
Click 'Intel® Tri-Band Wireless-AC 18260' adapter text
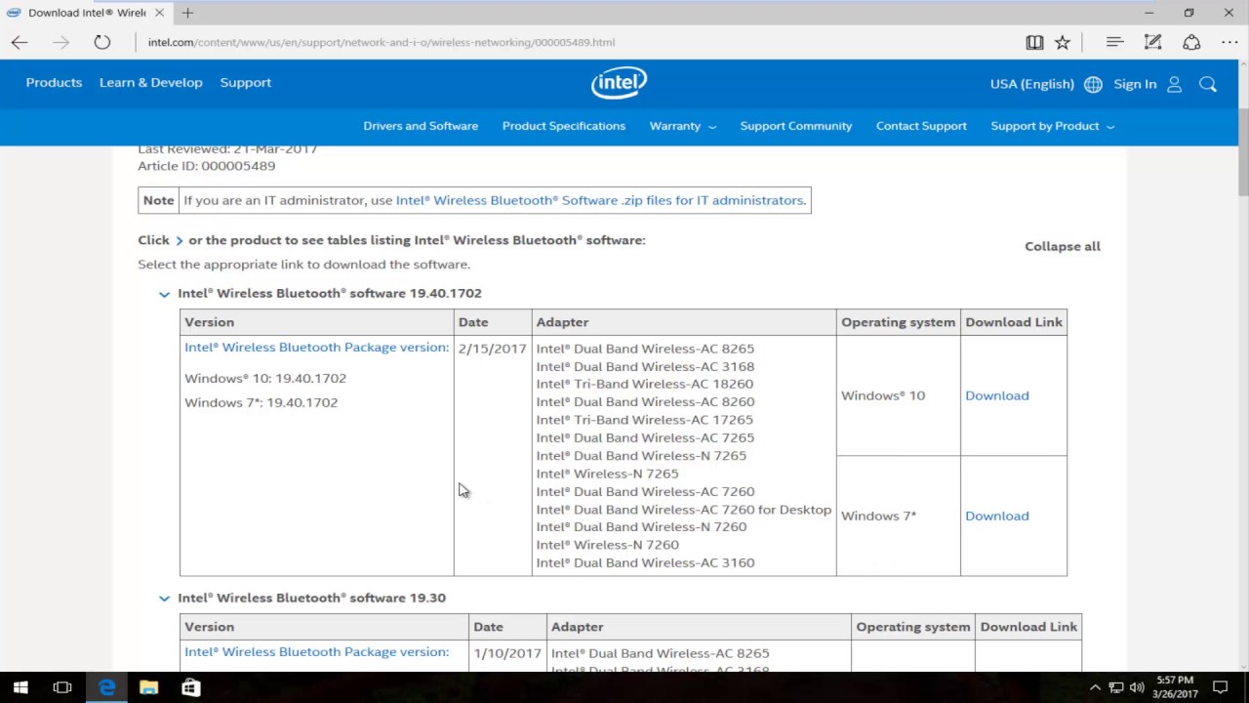[644, 385]
